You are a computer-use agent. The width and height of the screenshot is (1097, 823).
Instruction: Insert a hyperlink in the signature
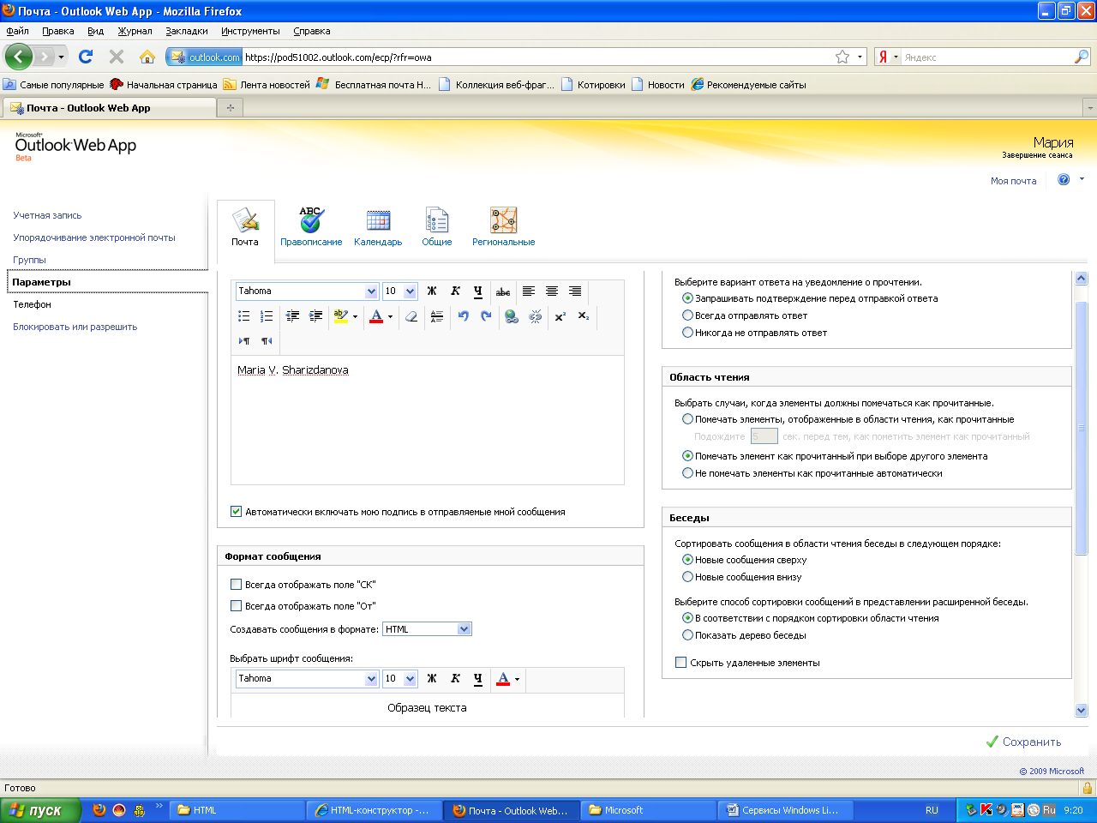point(512,316)
